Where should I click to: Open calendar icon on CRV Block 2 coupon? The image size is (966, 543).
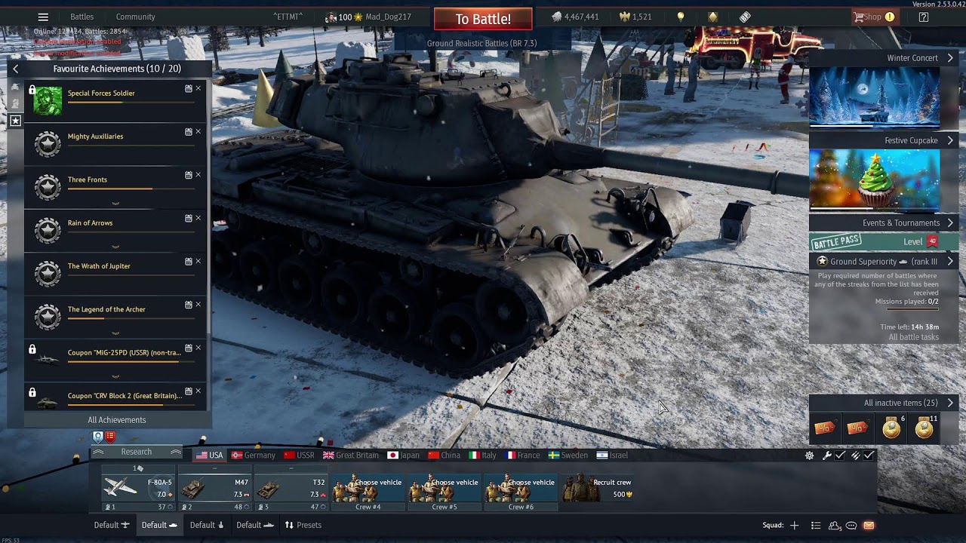tap(189, 391)
